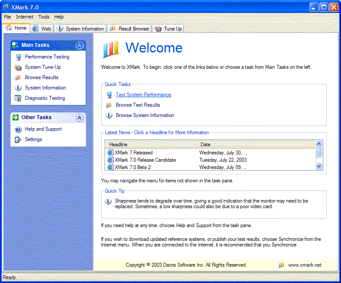Click the icon beside Browse Test Results
Image resolution: width=341 pixels, height=283 pixels.
109,105
